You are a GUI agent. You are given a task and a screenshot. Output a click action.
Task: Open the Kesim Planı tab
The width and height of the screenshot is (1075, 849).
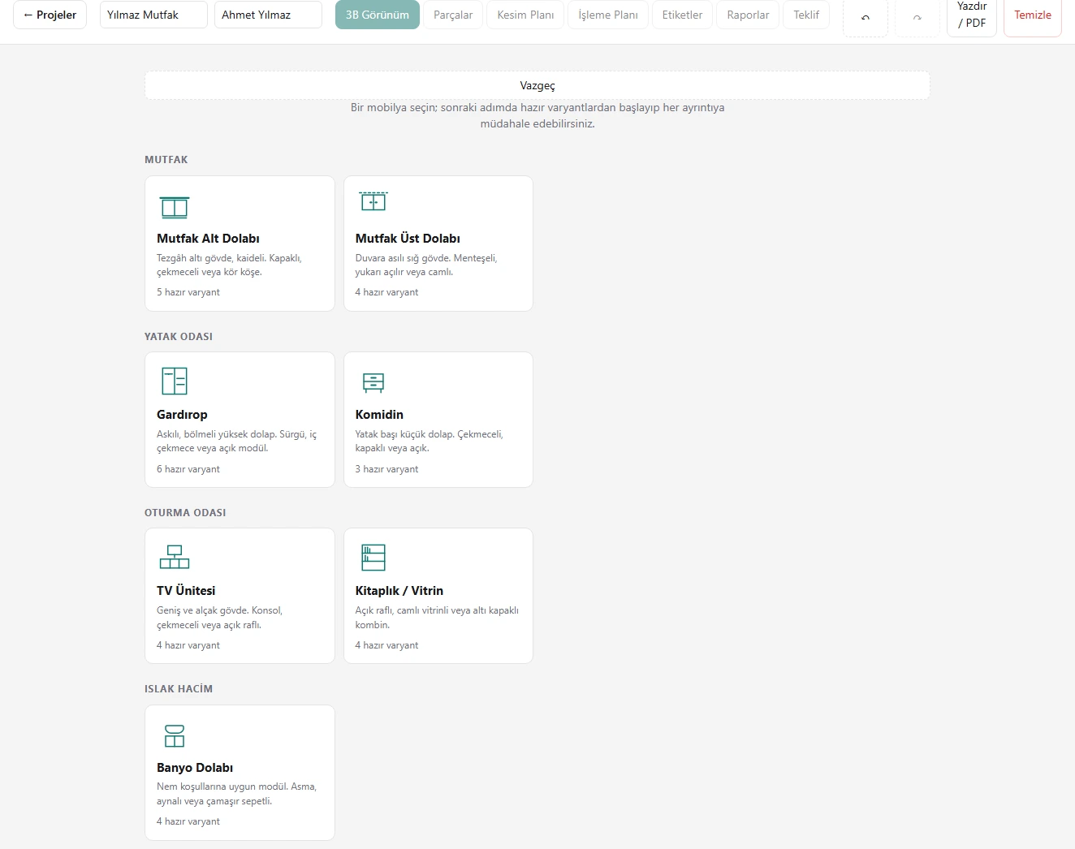click(x=525, y=15)
